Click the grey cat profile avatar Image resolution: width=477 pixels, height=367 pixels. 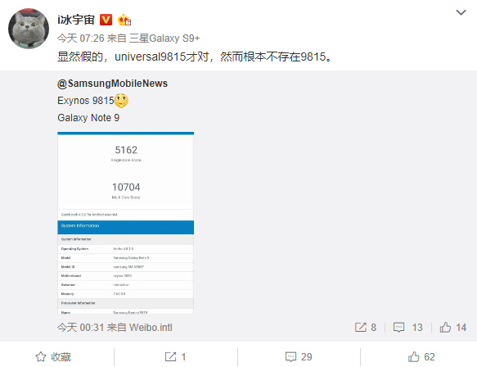pyautogui.click(x=29, y=29)
